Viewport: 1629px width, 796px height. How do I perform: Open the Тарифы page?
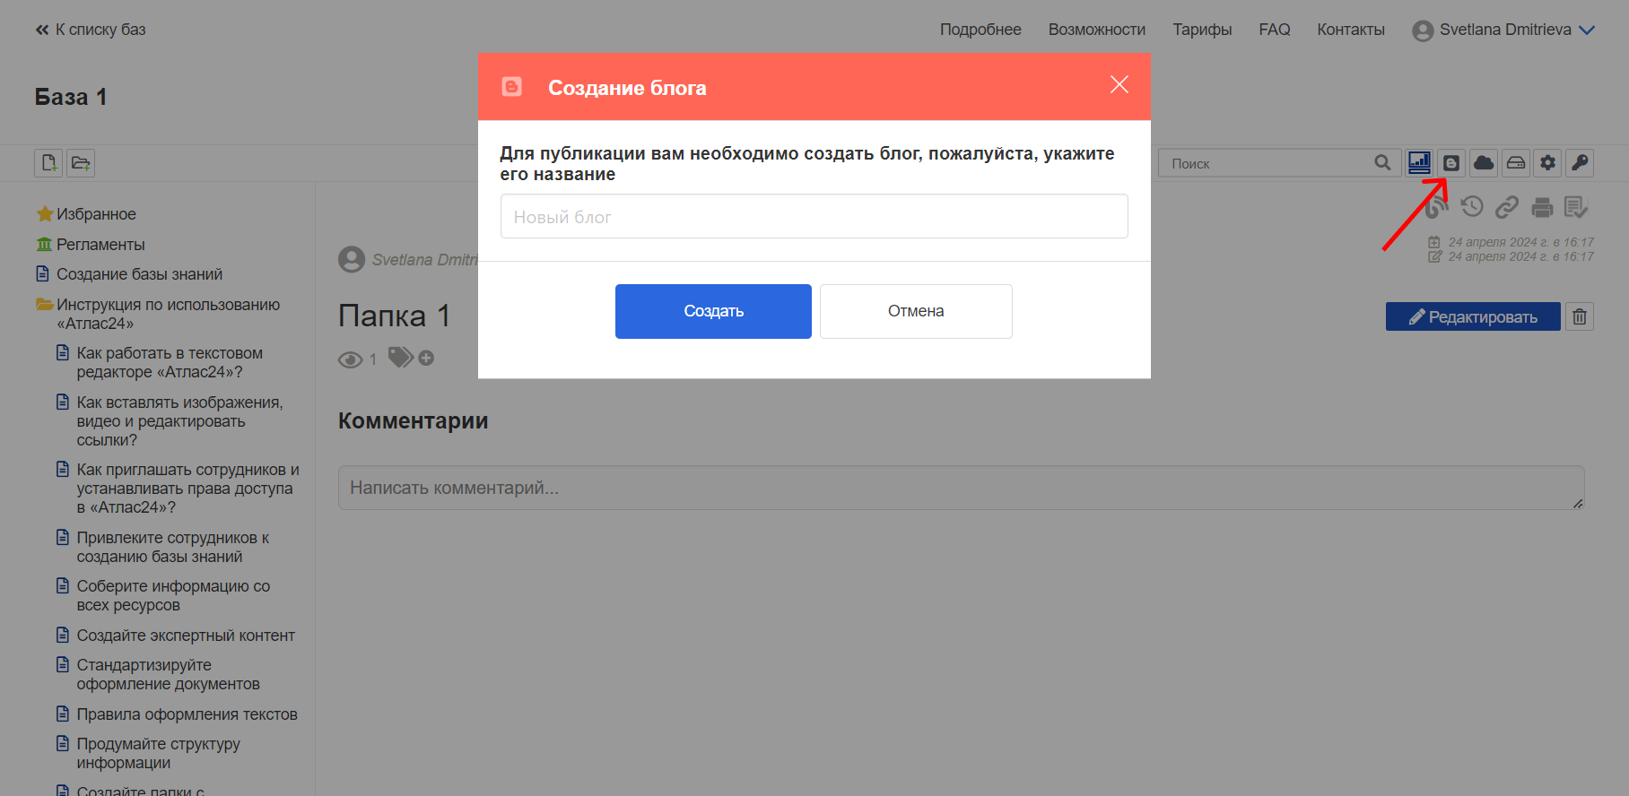click(1202, 30)
